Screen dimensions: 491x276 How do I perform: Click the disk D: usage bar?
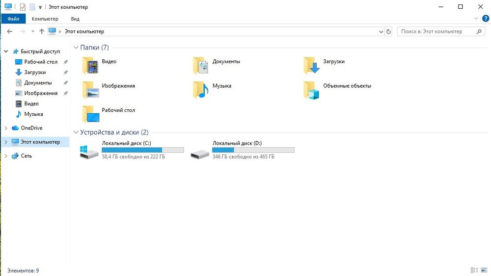253,150
